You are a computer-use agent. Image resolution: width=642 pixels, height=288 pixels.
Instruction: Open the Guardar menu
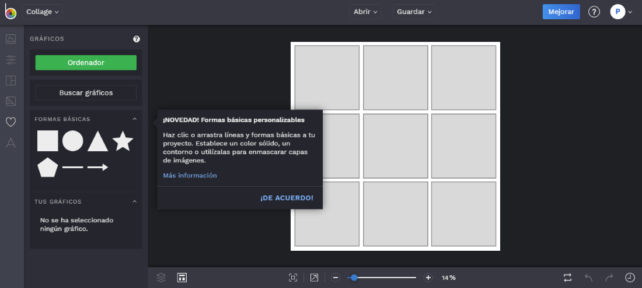tap(414, 12)
